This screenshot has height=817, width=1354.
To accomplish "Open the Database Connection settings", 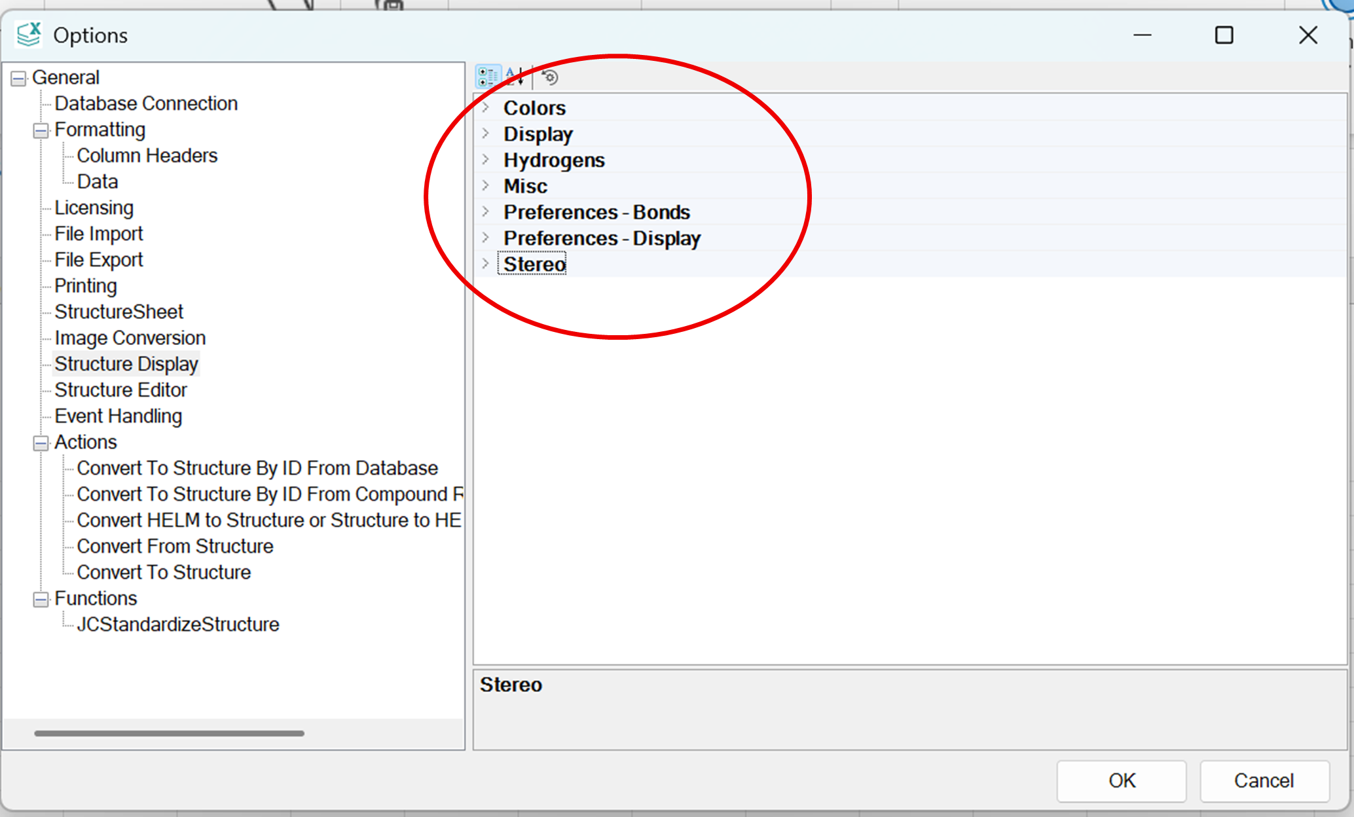I will (x=145, y=103).
